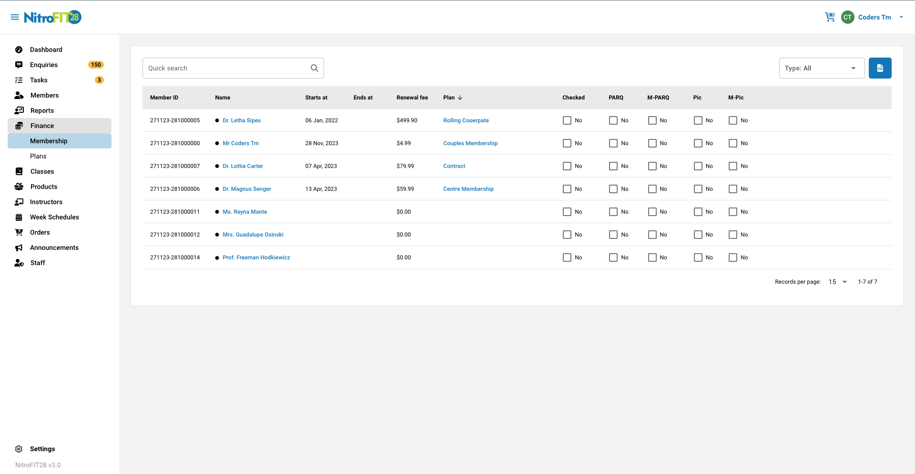Check the Checked box for Dr. Letha Sipes
This screenshot has height=474, width=915.
[x=567, y=120]
